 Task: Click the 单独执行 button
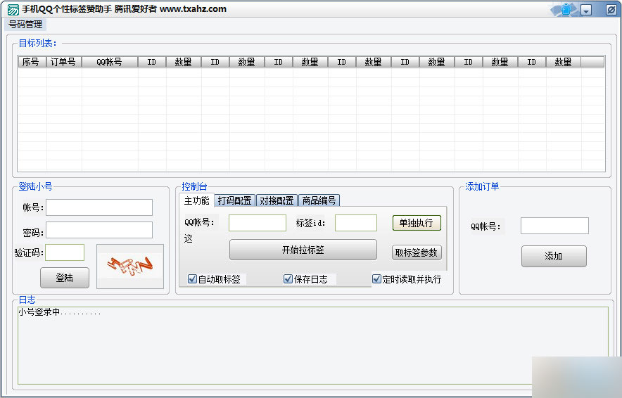coord(416,223)
